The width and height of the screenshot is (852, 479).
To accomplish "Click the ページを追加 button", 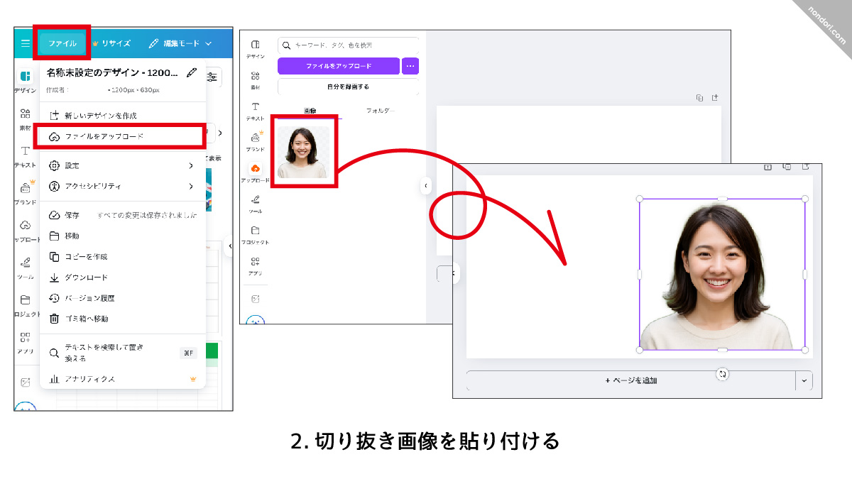I will 630,380.
